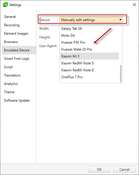Select Xiaomi RedMi Note 5
This screenshot has width=139, height=175.
point(89,63)
